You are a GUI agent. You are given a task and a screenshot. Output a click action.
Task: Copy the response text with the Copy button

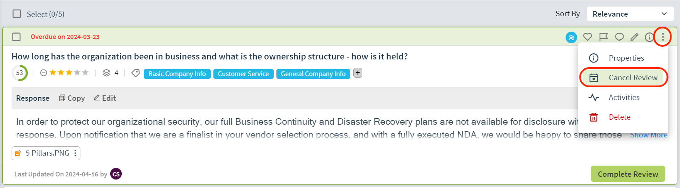point(72,98)
